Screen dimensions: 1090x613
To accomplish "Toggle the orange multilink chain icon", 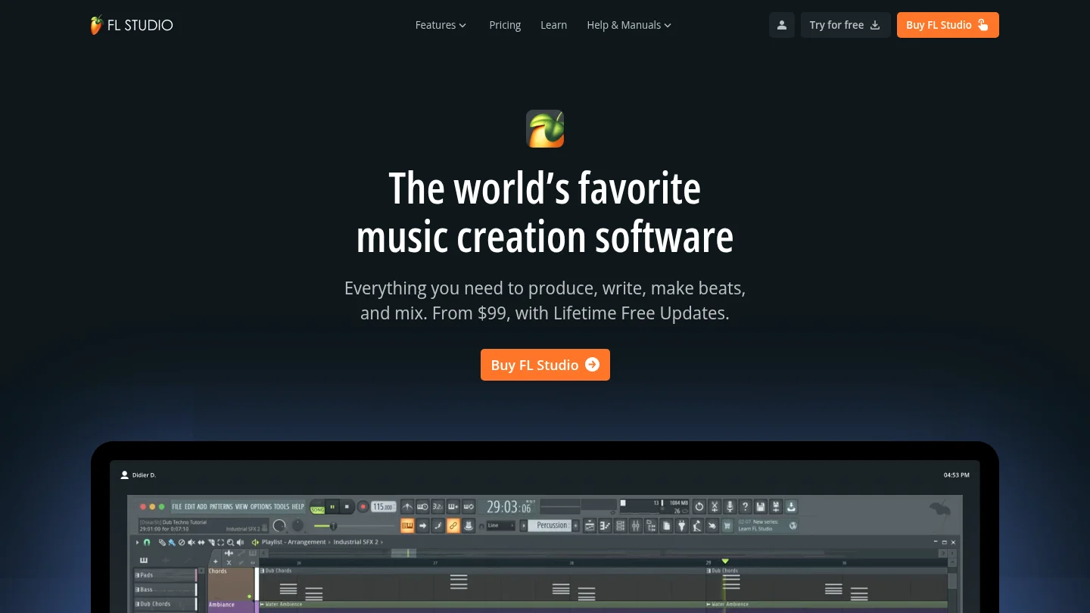I will [453, 525].
